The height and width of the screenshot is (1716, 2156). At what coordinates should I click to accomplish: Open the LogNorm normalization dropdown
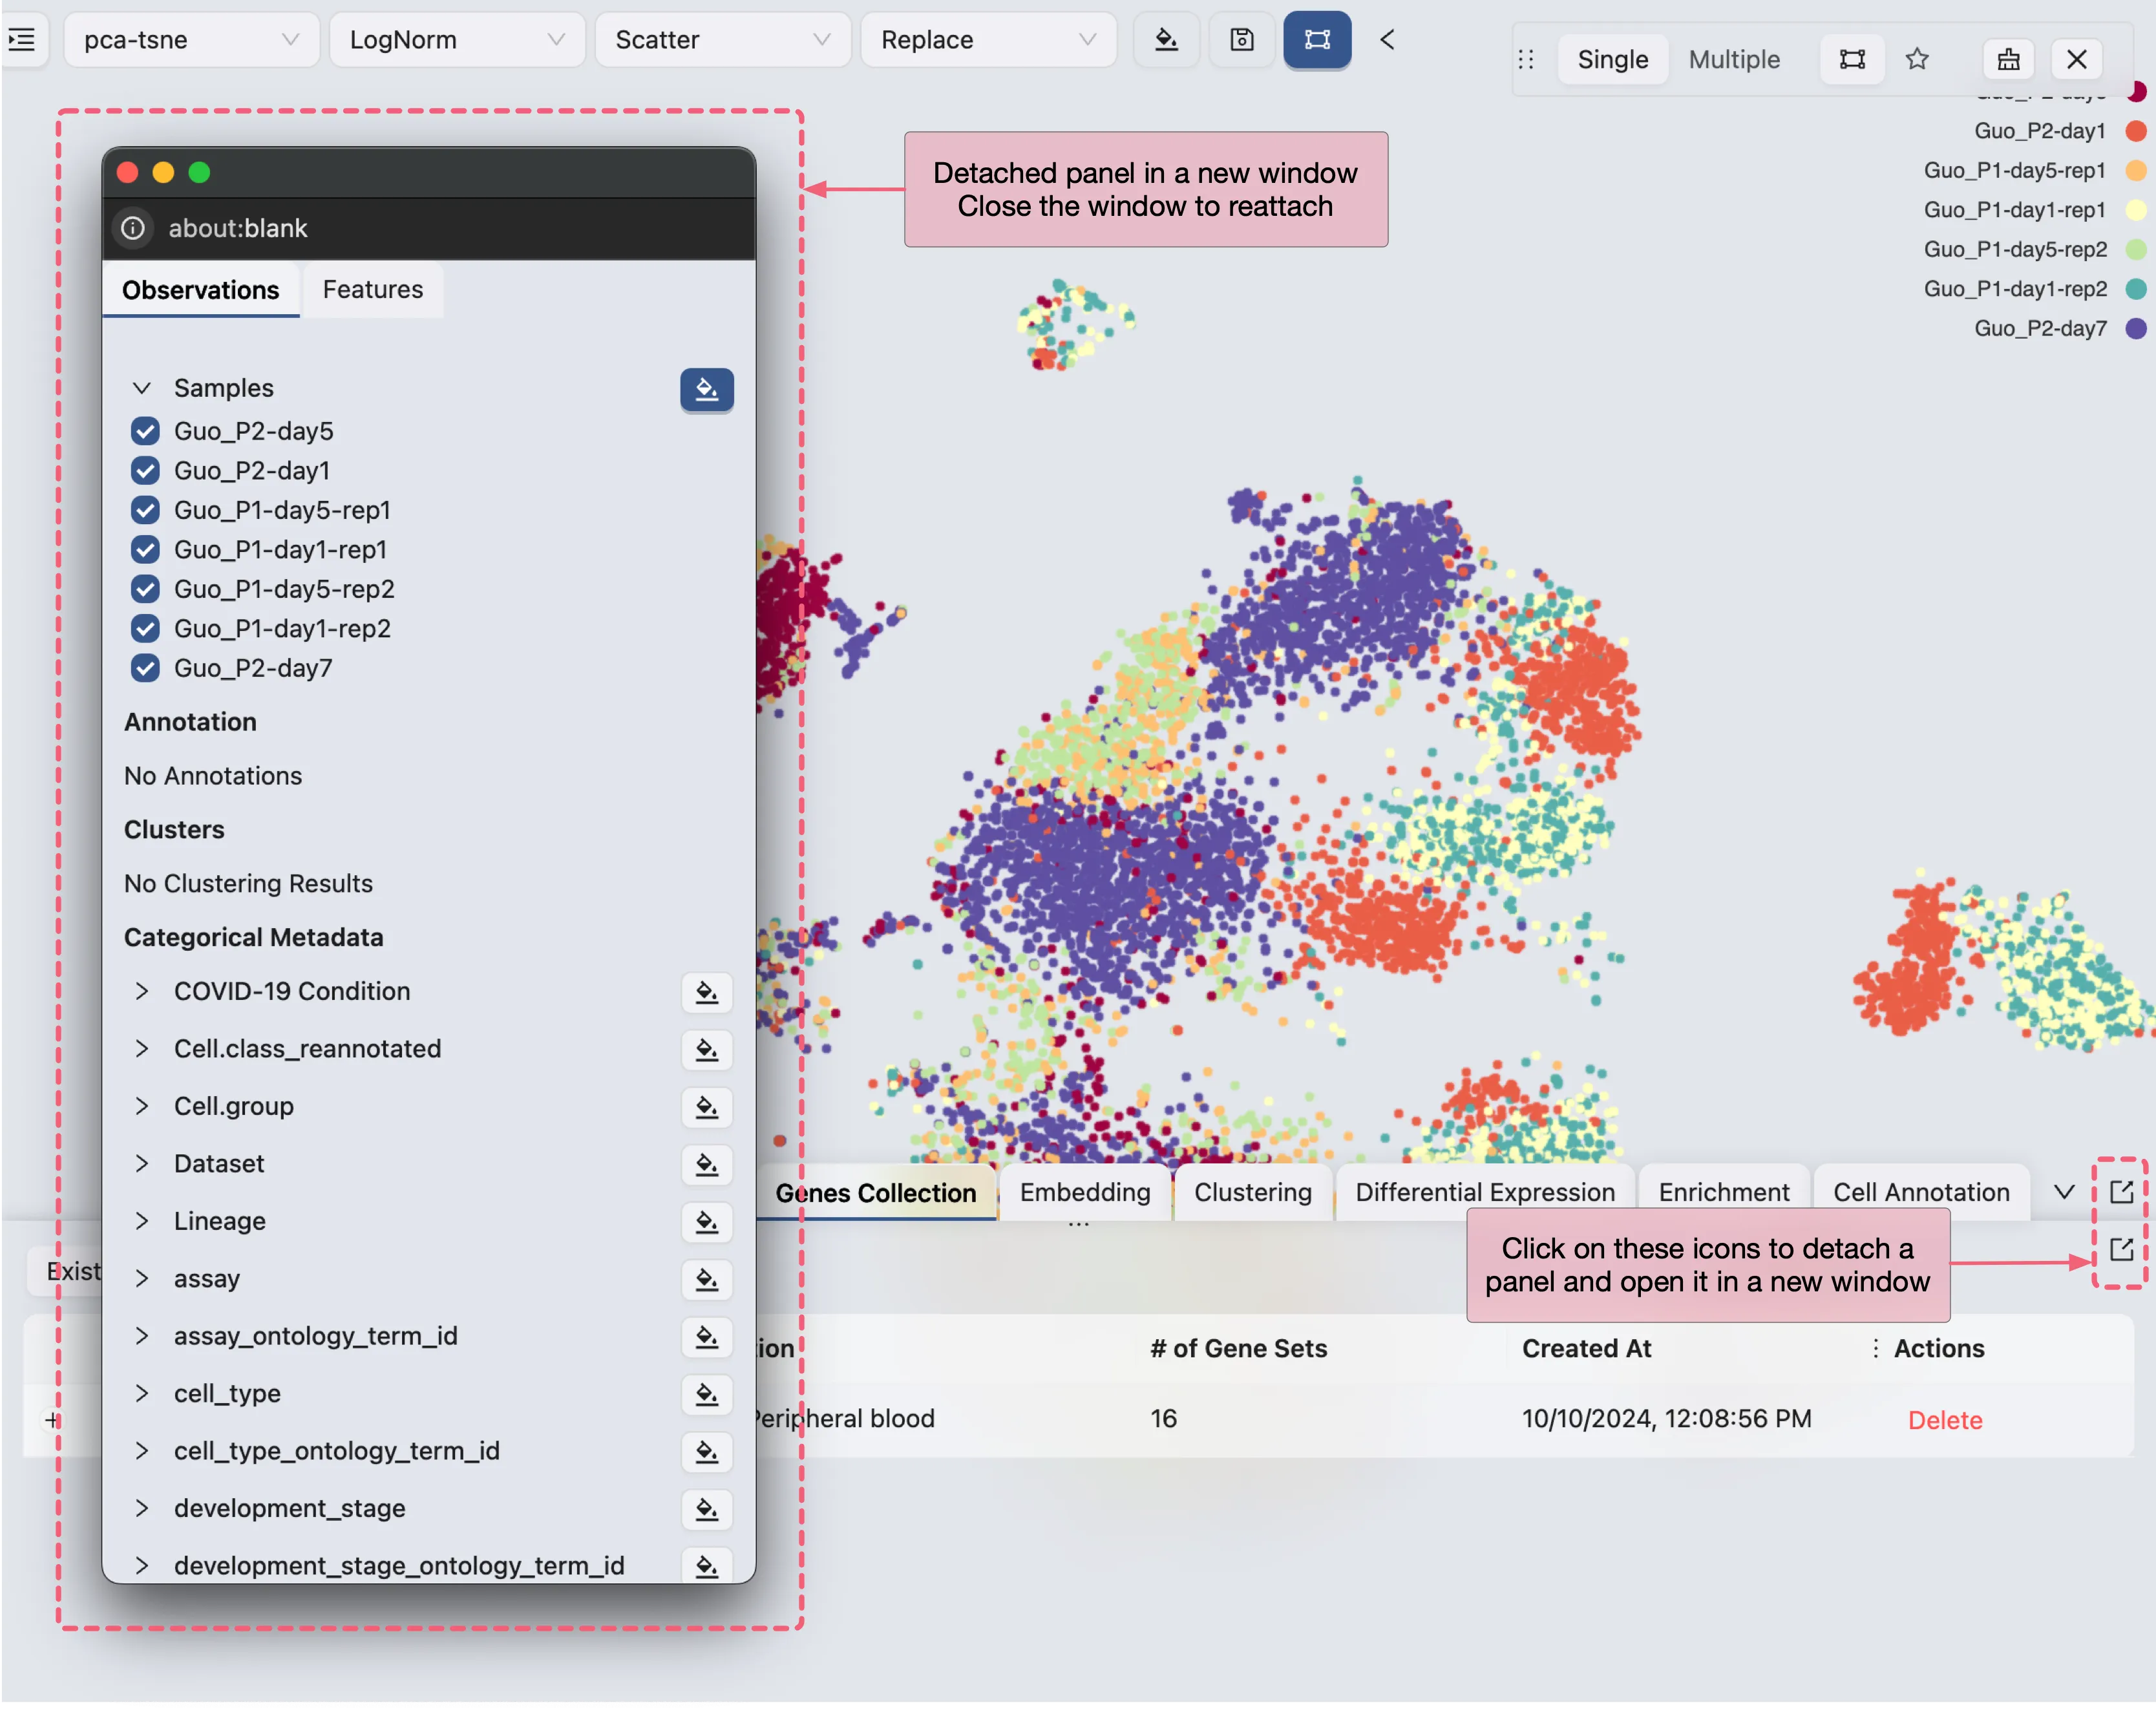tap(456, 40)
